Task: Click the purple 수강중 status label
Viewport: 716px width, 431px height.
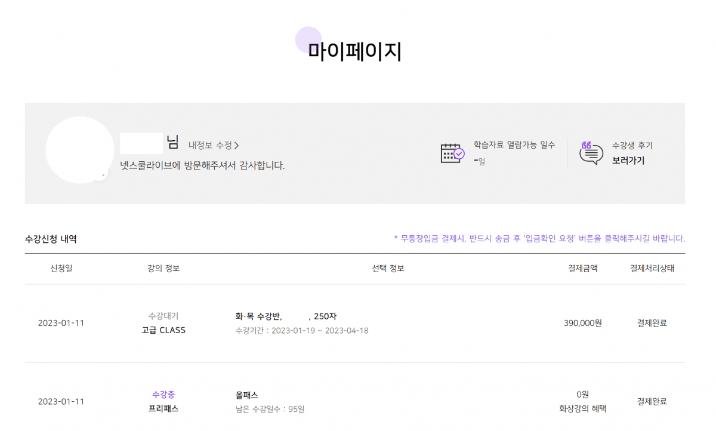Action: coord(163,395)
